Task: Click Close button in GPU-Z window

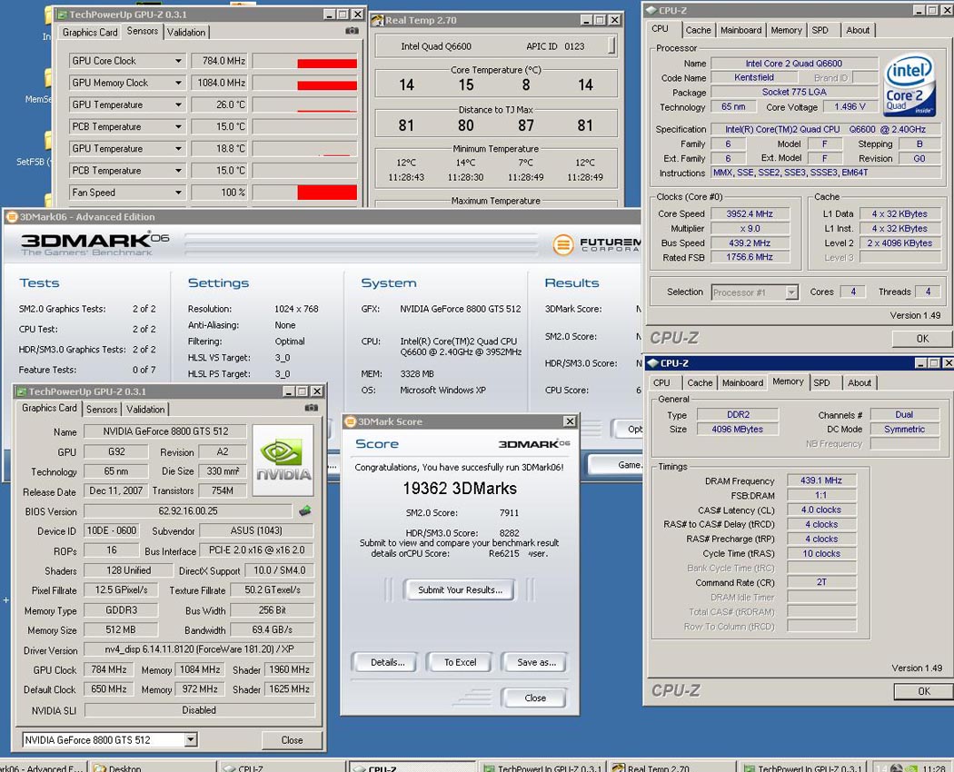Action: (292, 739)
